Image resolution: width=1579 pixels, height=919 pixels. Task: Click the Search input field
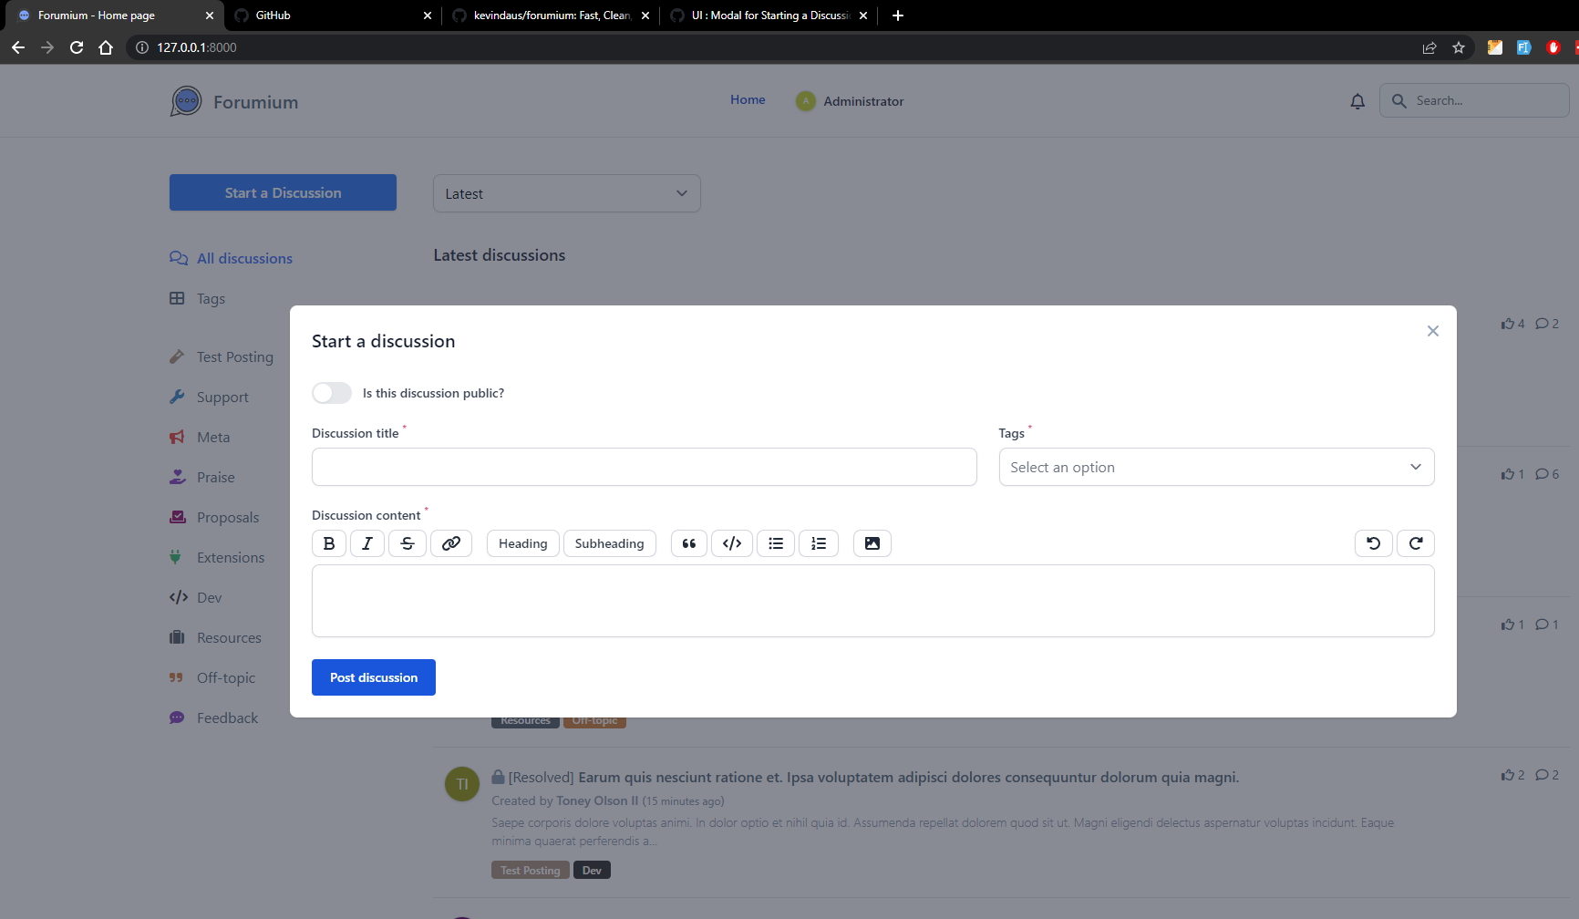click(x=1474, y=100)
